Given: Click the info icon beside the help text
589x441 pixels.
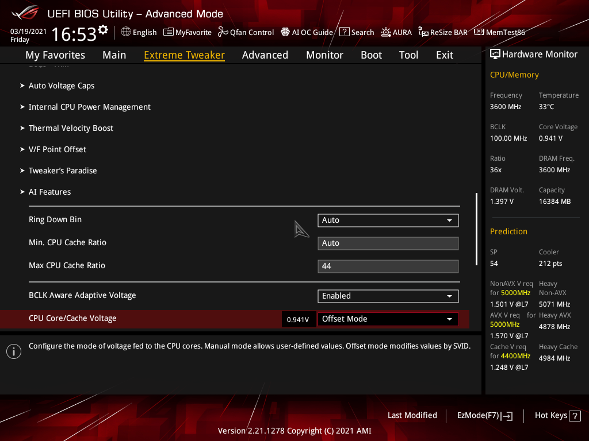Looking at the screenshot, I should [x=14, y=351].
